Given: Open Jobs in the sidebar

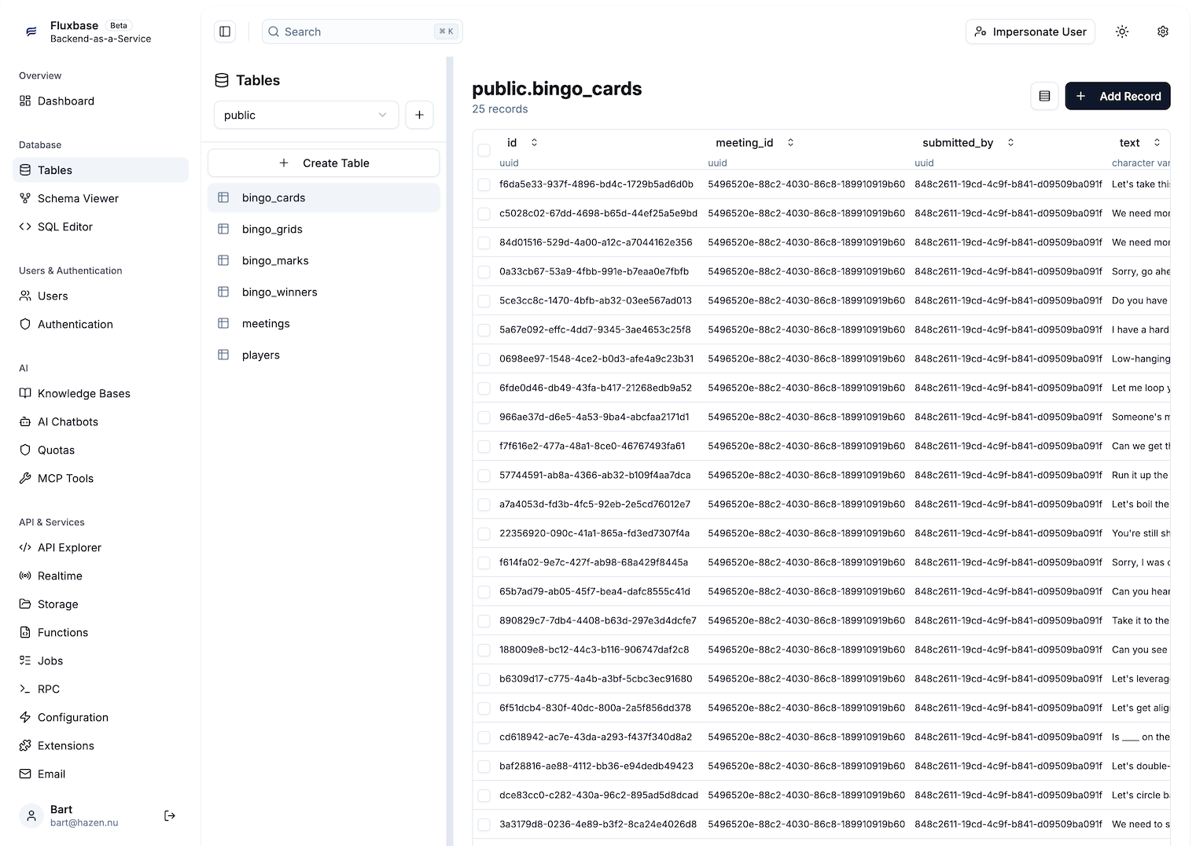Looking at the screenshot, I should point(101,660).
